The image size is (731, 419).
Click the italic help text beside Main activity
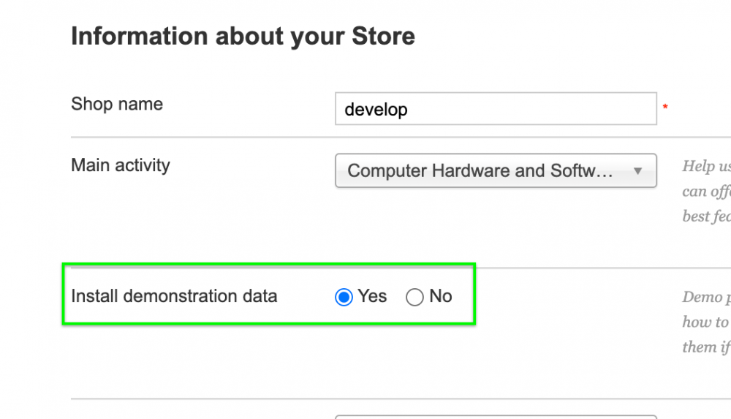pos(706,192)
